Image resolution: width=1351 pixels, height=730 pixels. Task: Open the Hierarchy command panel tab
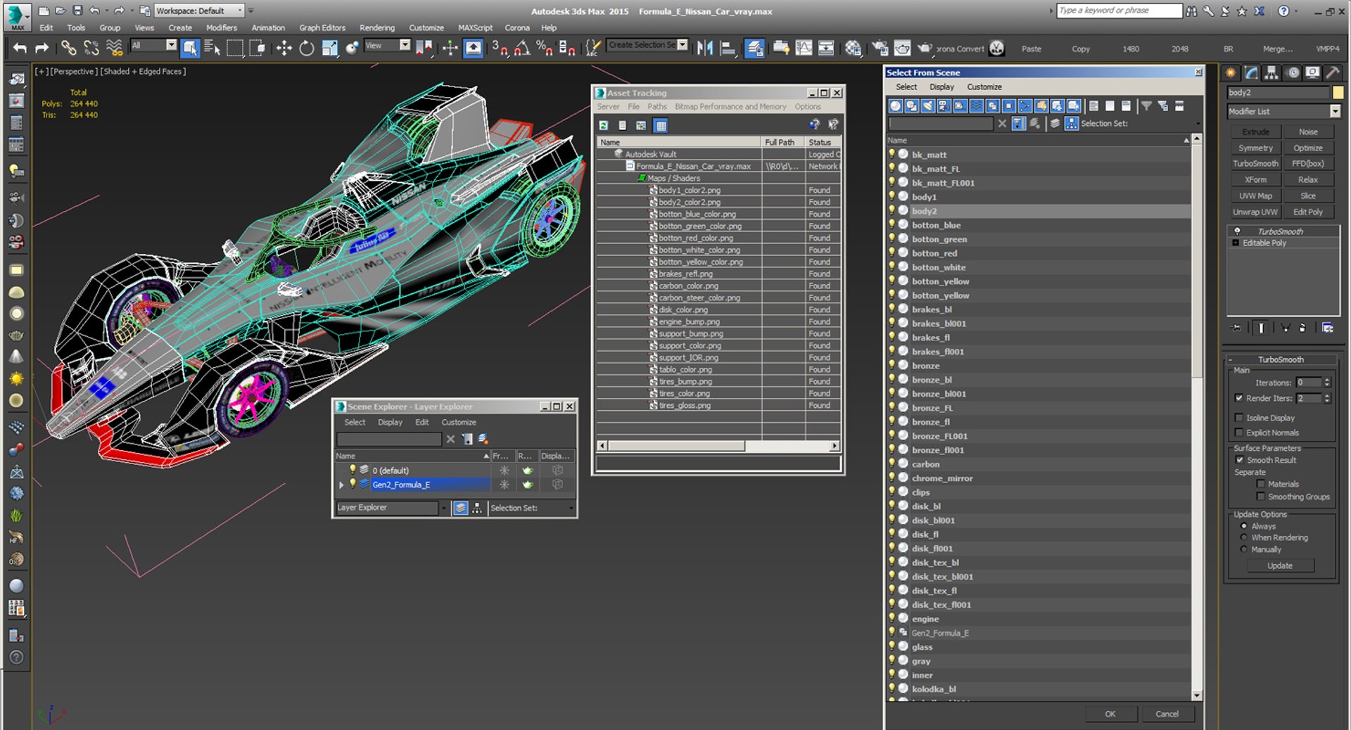tap(1271, 72)
